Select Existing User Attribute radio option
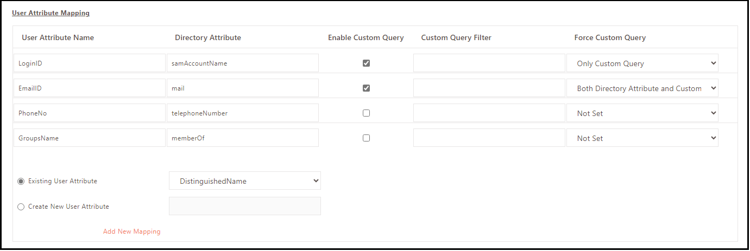The image size is (750, 251). (x=21, y=181)
